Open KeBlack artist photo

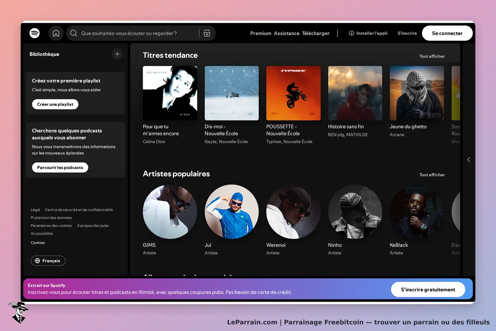tap(417, 211)
